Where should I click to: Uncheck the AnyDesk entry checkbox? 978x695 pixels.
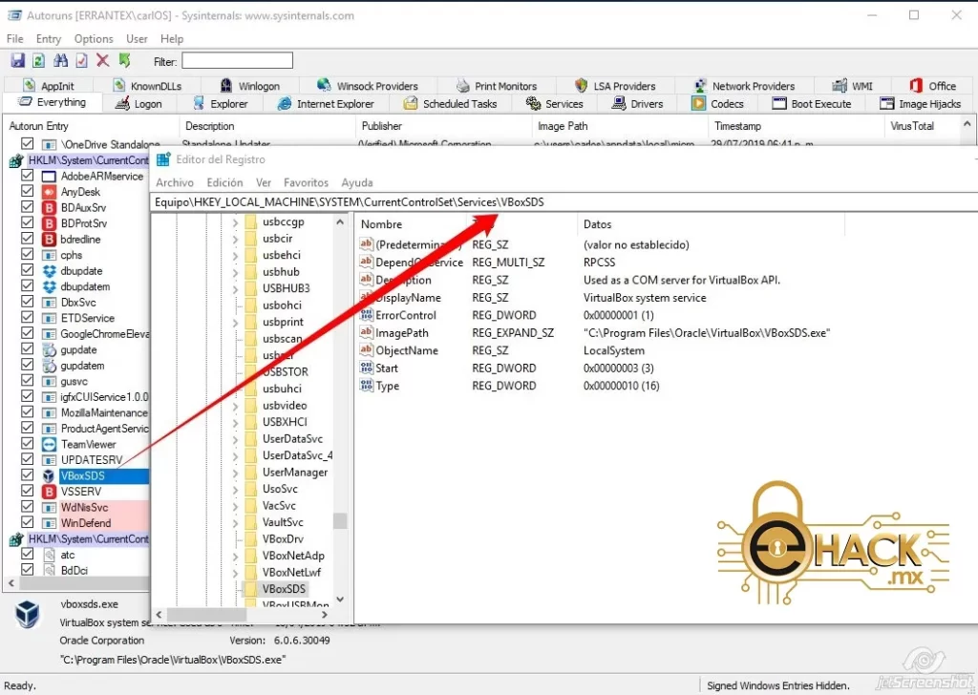click(x=27, y=191)
